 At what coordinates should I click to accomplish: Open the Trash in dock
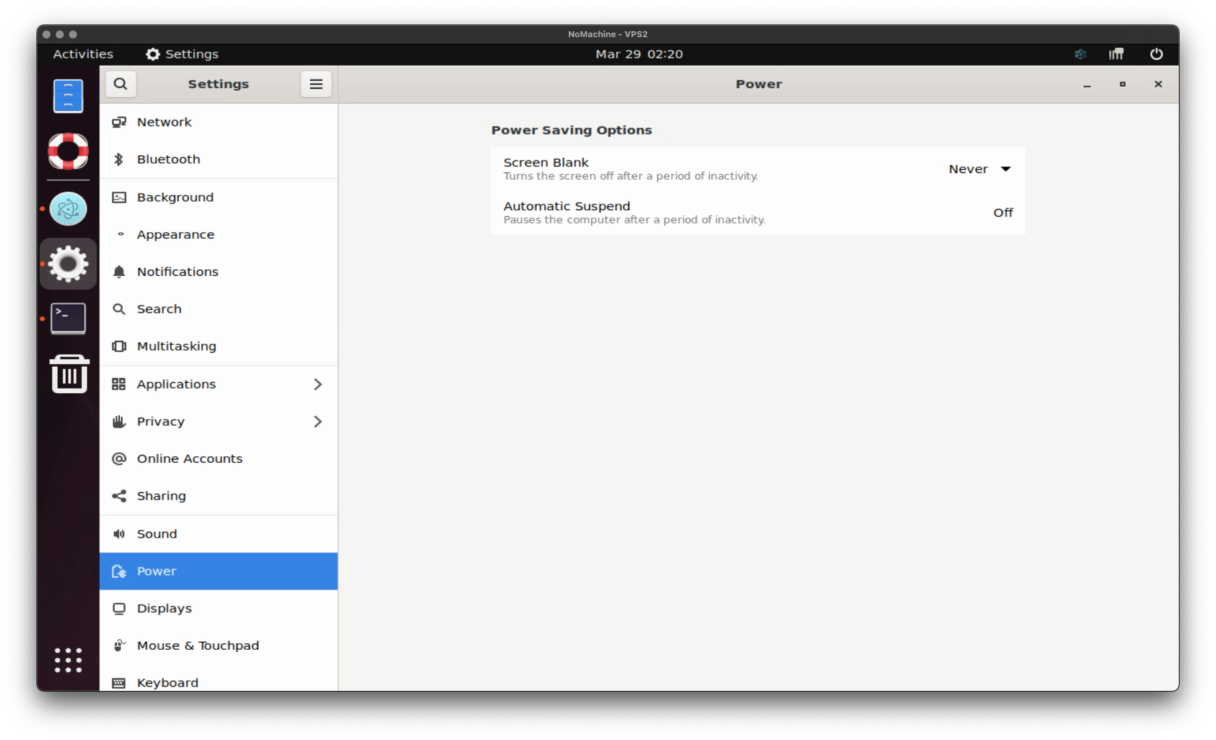pos(68,374)
